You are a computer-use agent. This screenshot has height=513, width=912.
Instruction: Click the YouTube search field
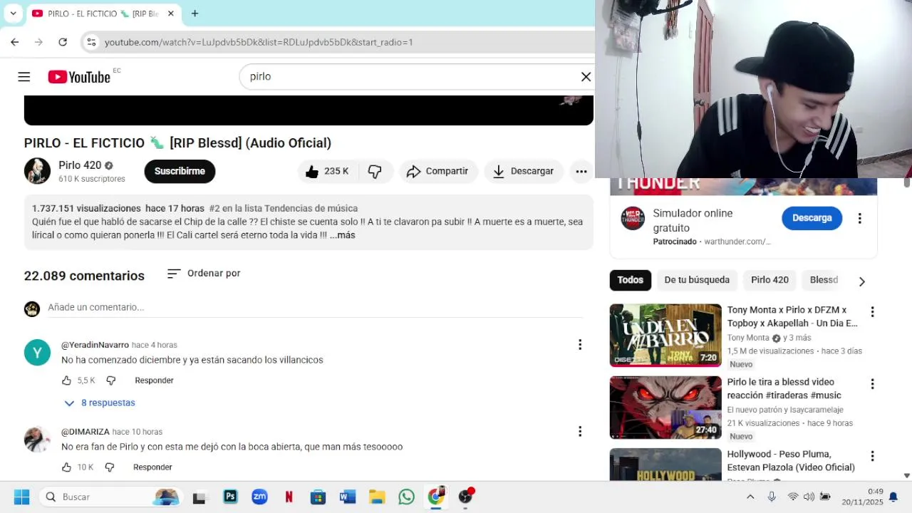coord(410,77)
